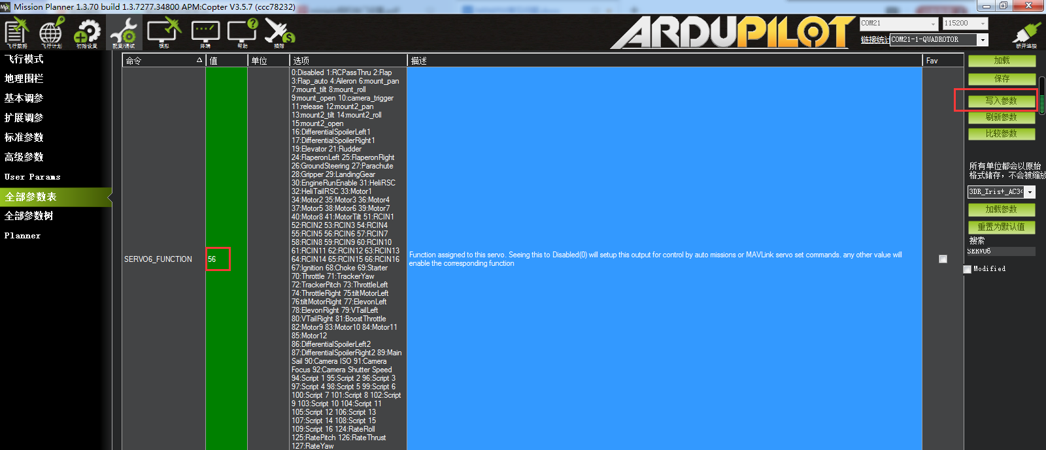Select the 配置/调试 wrench config icon
Image resolution: width=1046 pixels, height=450 pixels.
click(124, 33)
